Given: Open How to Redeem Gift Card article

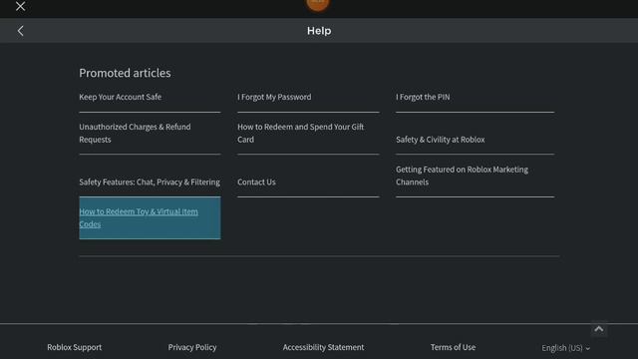Looking at the screenshot, I should (301, 133).
